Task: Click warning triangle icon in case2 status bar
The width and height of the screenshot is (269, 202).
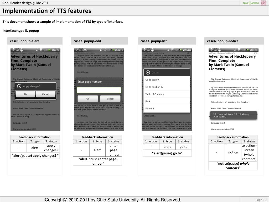Action: (85, 50)
